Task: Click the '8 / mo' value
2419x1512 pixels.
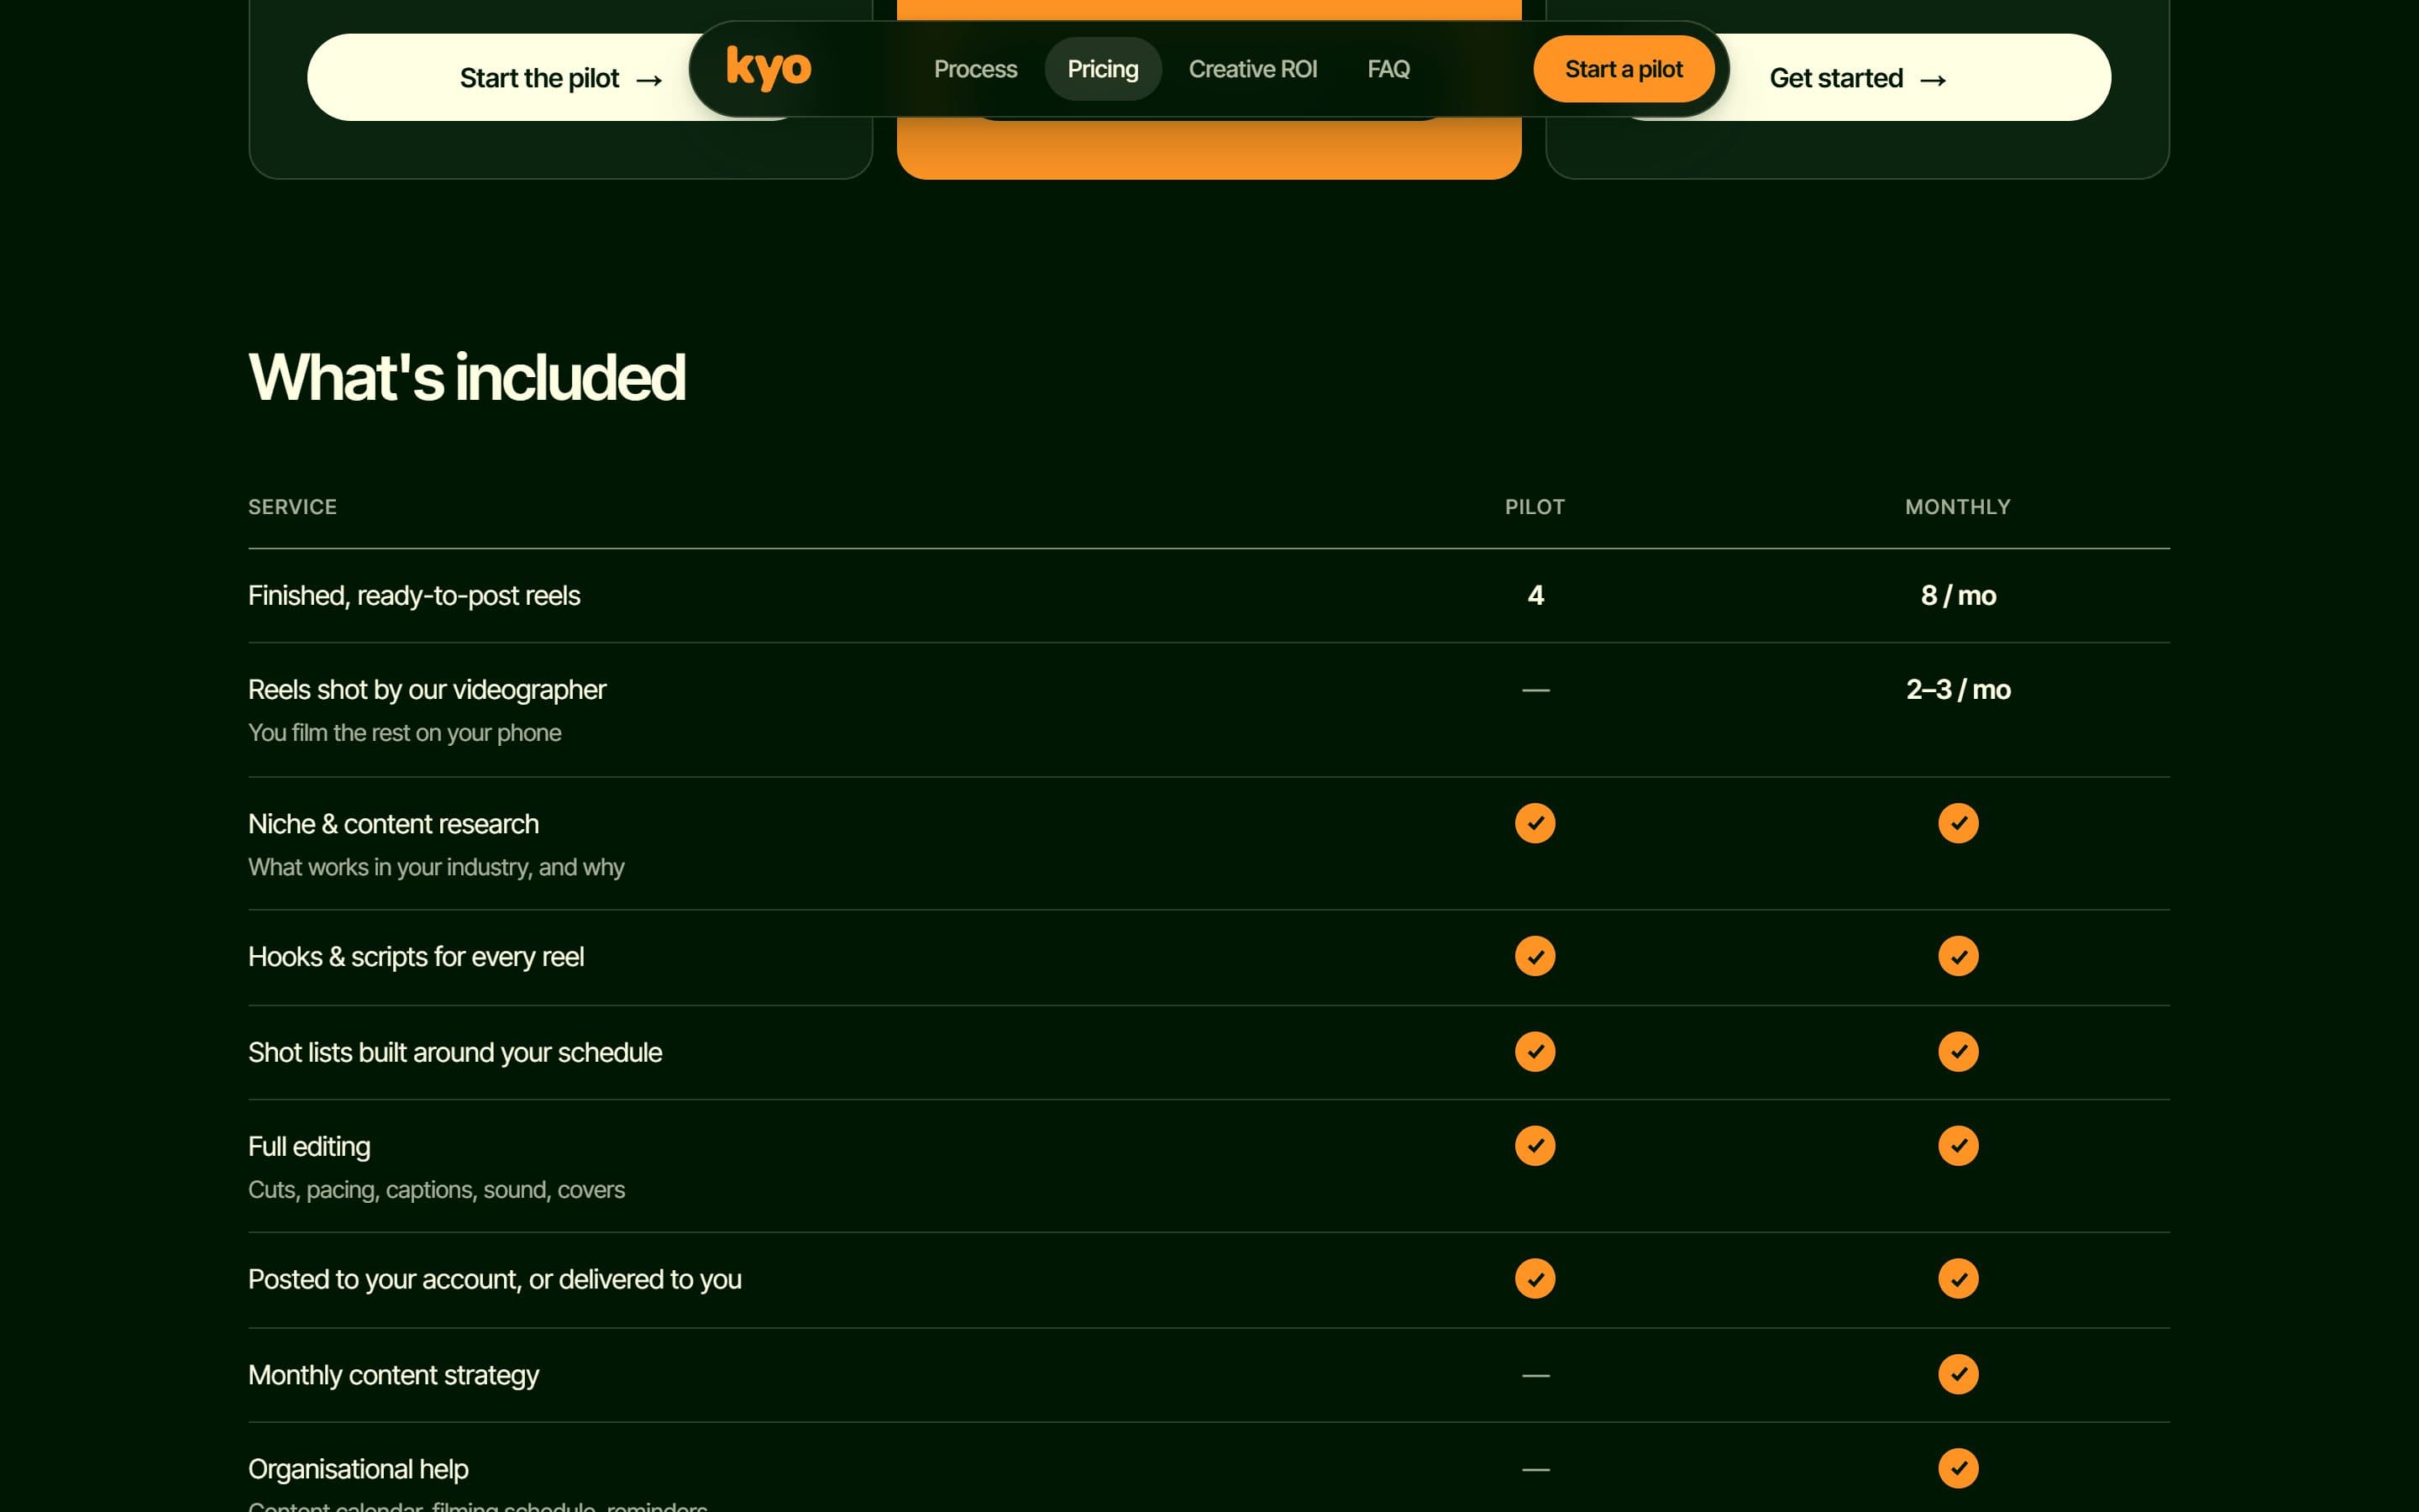Action: pos(1957,596)
